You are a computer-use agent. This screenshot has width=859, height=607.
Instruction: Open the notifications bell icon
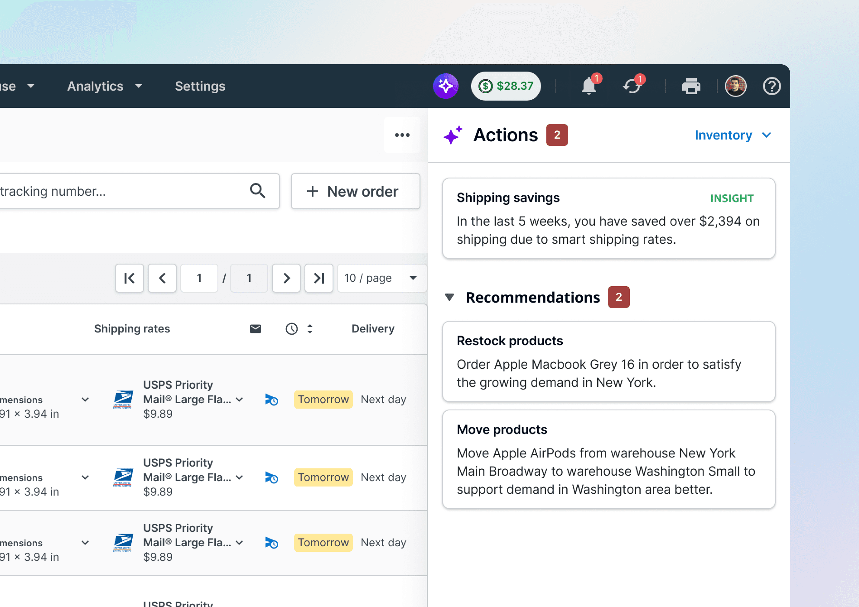[x=589, y=86]
